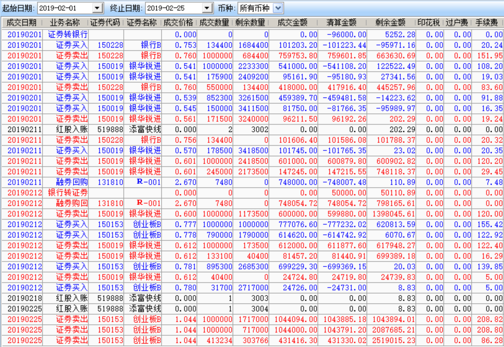Click transaction quantity 178500
504x347 pixels.
pyautogui.click(x=219, y=151)
